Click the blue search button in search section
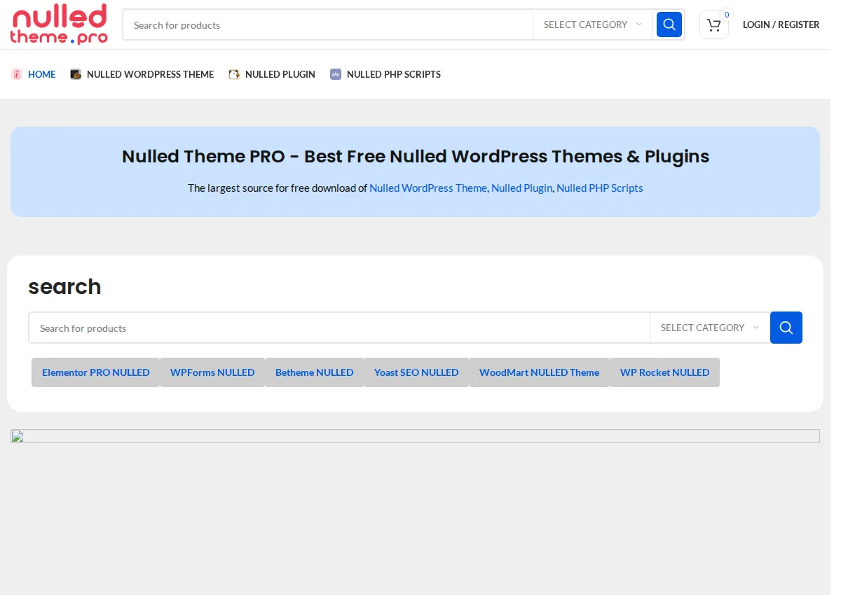Viewport: 841px width, 595px height. coord(786,328)
